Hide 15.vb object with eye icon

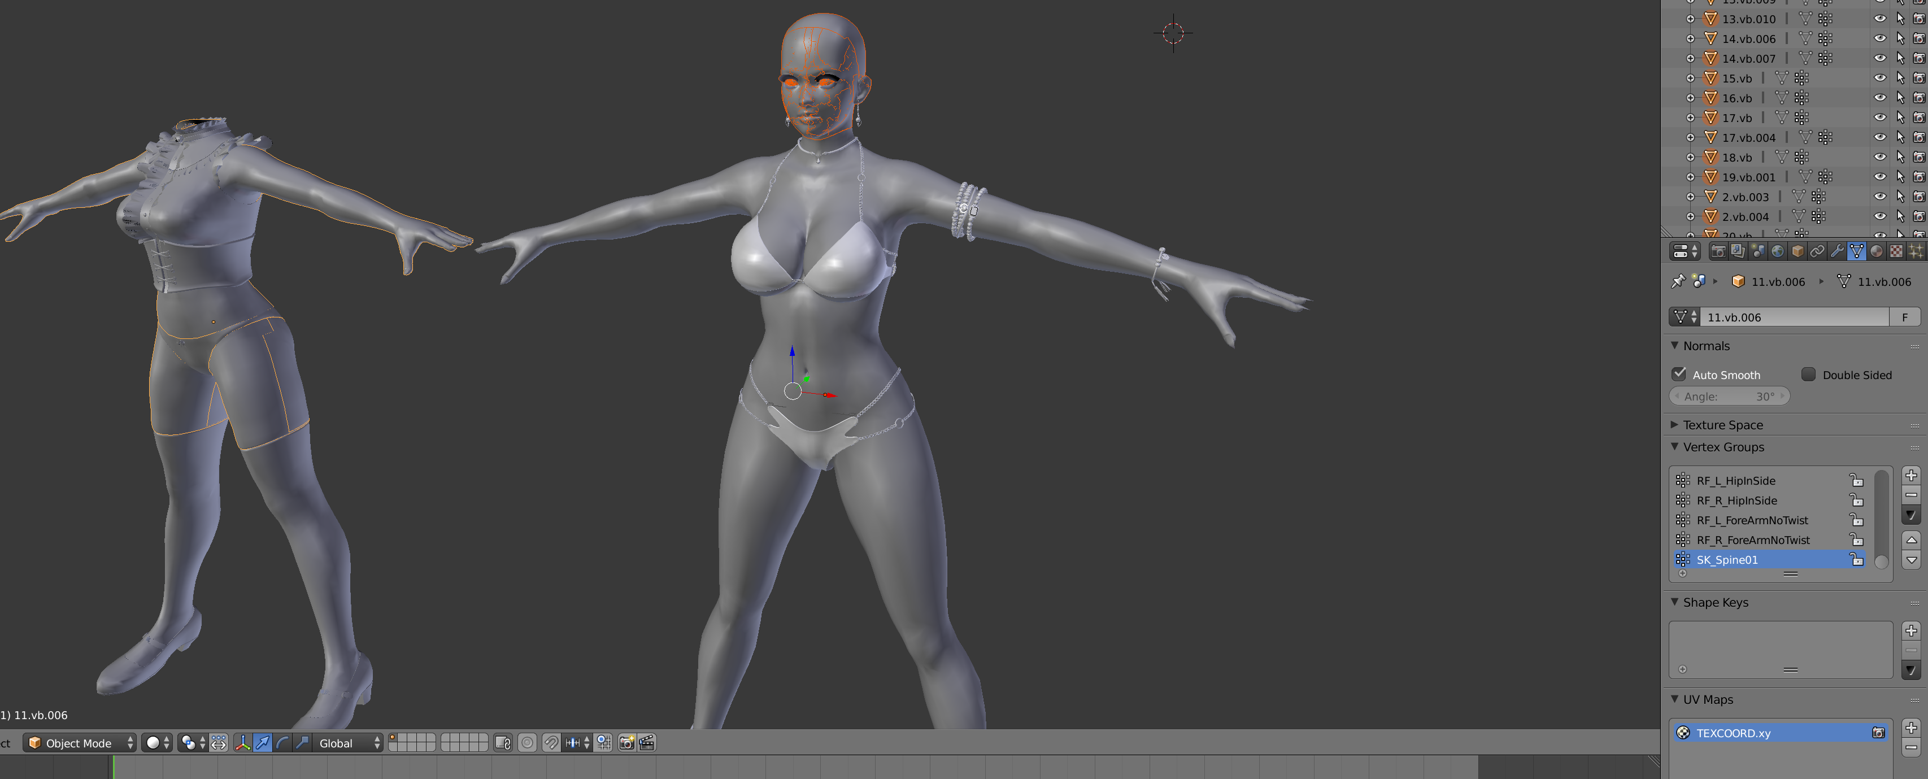1879,78
